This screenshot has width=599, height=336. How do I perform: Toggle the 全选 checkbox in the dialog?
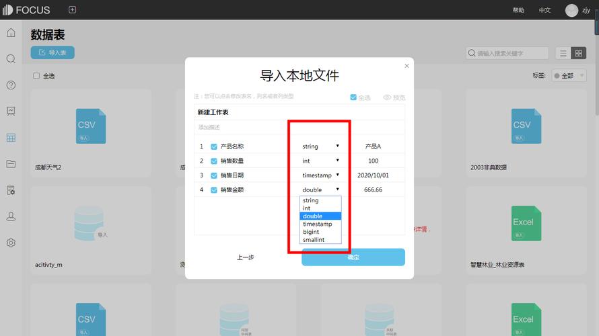353,97
